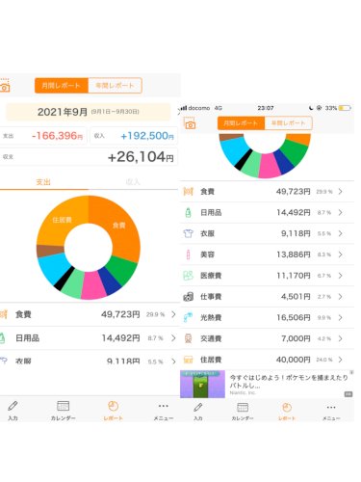The image size is (361, 482).
Task: Expand the left 食費 49,723円 chevron
Action: click(x=173, y=314)
